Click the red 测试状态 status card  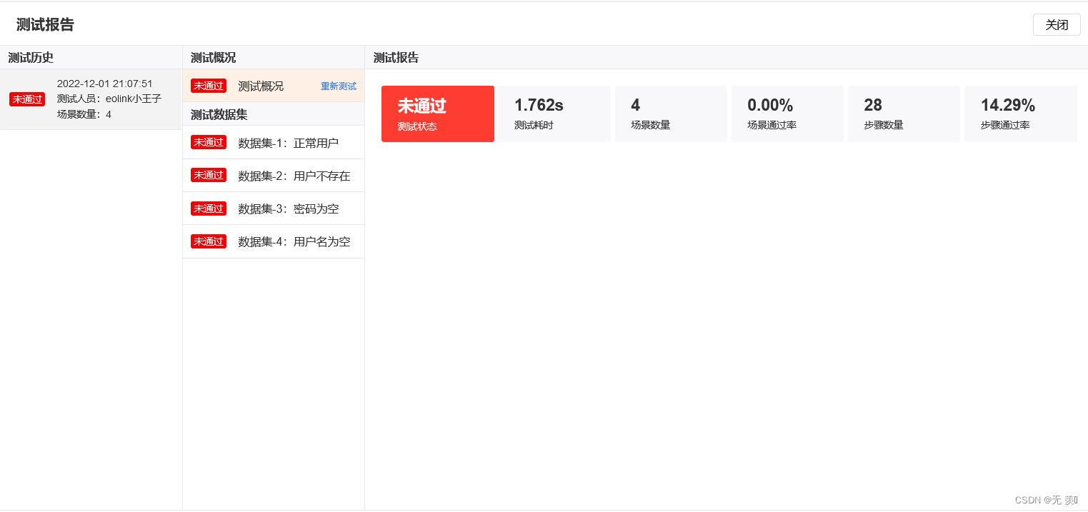(x=437, y=114)
